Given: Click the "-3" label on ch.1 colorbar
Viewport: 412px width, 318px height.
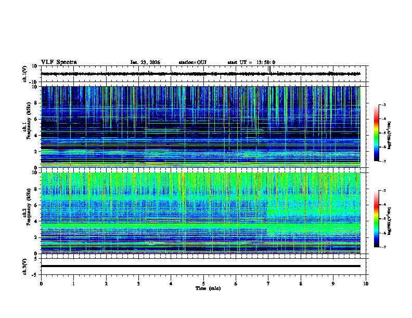Looking at the screenshot, I should click(383, 104).
